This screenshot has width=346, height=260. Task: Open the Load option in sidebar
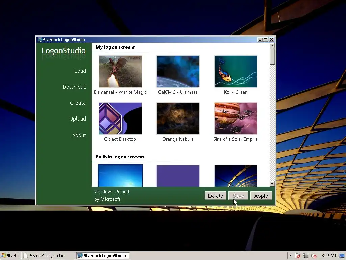tap(80, 71)
